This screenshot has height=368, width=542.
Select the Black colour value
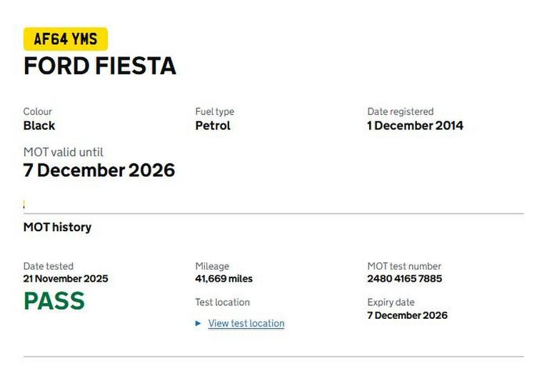[39, 126]
